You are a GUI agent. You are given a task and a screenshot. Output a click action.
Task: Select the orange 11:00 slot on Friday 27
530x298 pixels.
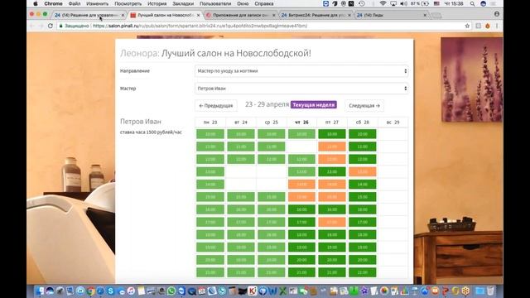tap(332, 147)
